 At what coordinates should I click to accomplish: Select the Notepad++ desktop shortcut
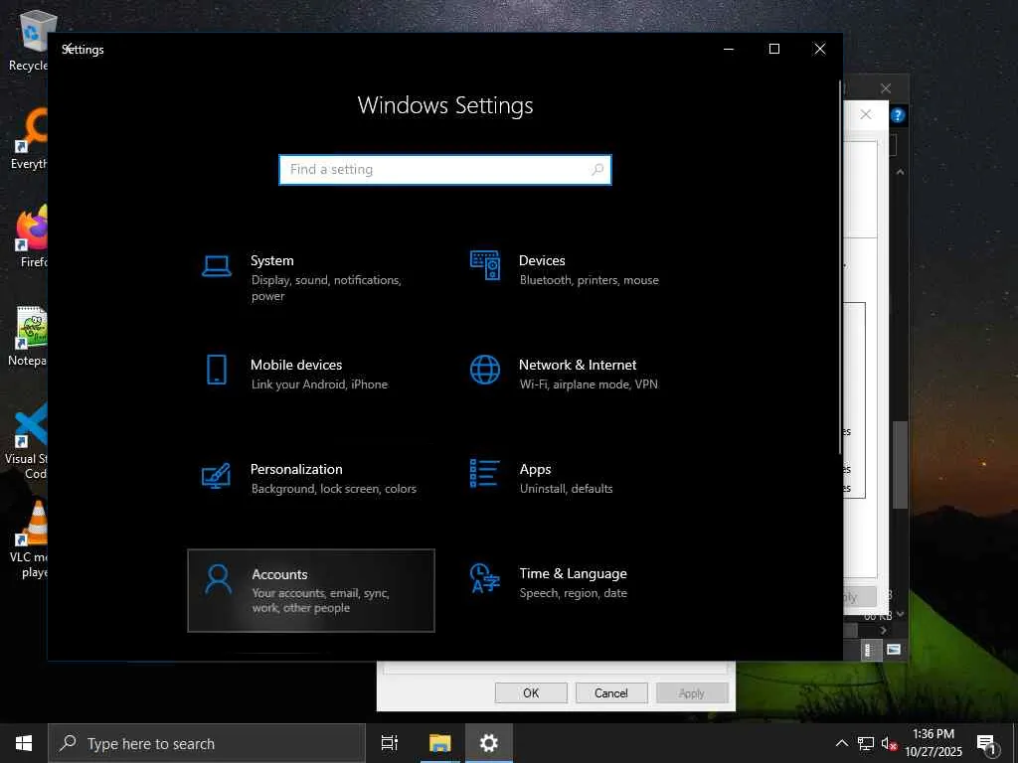coord(28,336)
